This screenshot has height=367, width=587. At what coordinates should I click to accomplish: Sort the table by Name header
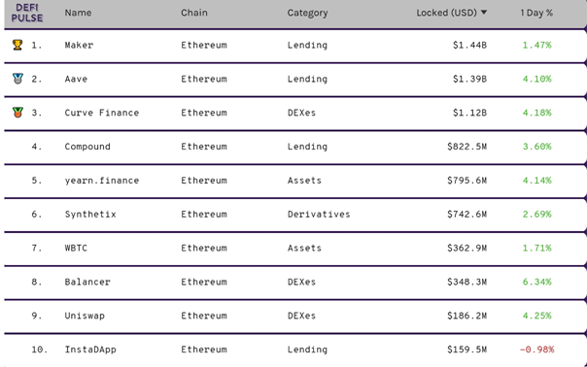tap(78, 13)
